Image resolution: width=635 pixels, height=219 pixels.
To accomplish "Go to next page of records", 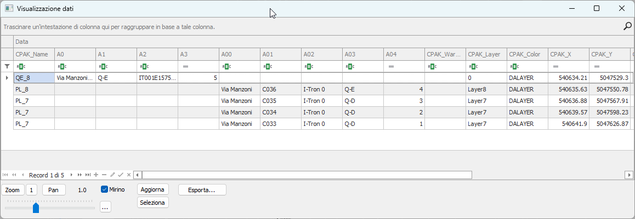I will pyautogui.click(x=80, y=175).
